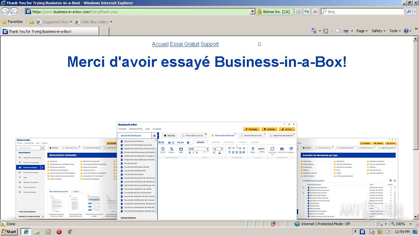Image resolution: width=419 pixels, height=236 pixels.
Task: Click the page scrollbar up arrow
Action: tap(416, 39)
